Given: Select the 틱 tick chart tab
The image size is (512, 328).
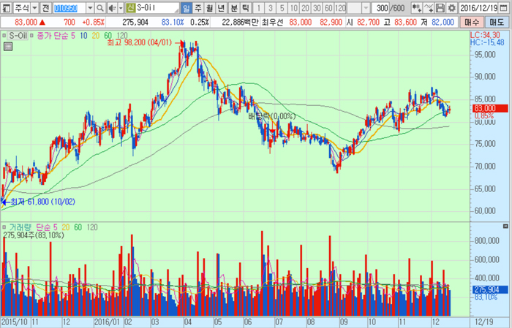Looking at the screenshot, I should (245, 7).
